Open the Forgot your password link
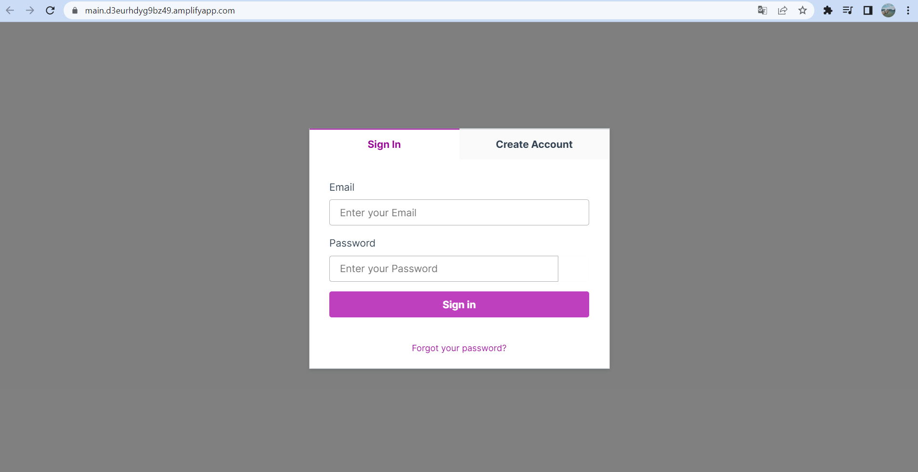The image size is (918, 472). (x=459, y=348)
